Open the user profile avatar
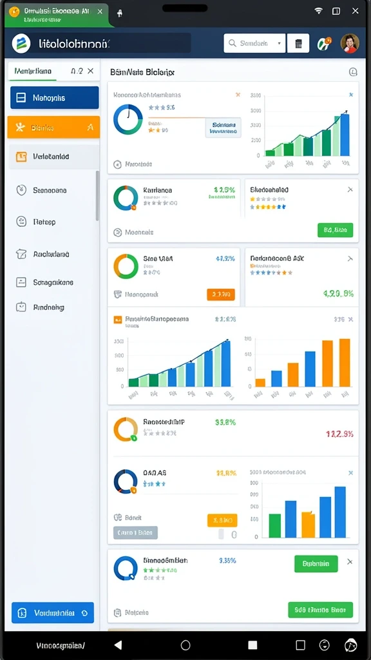Image resolution: width=371 pixels, height=660 pixels. [x=350, y=43]
